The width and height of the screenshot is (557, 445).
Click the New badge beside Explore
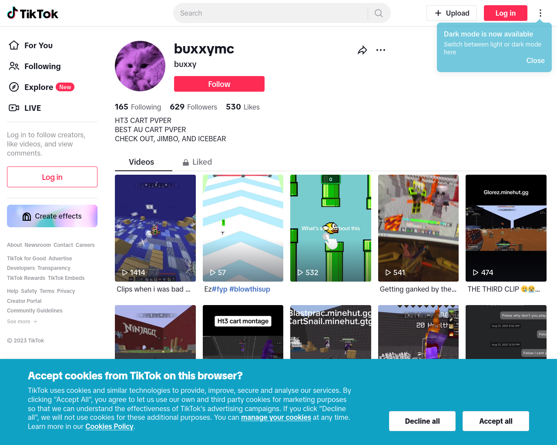pyautogui.click(x=65, y=87)
